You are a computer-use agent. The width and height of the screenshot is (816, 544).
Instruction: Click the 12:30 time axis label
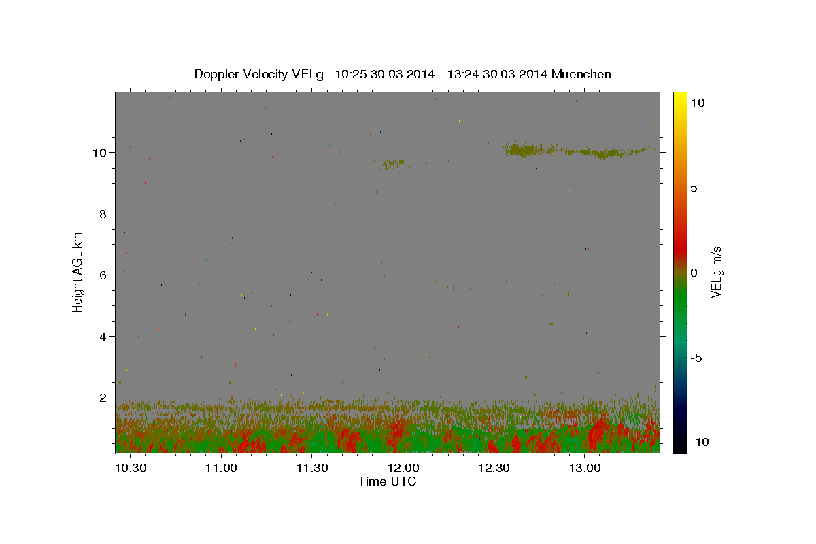(494, 469)
